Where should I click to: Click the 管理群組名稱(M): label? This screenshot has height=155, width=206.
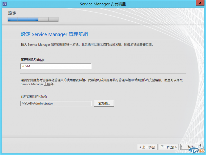click(x=33, y=60)
